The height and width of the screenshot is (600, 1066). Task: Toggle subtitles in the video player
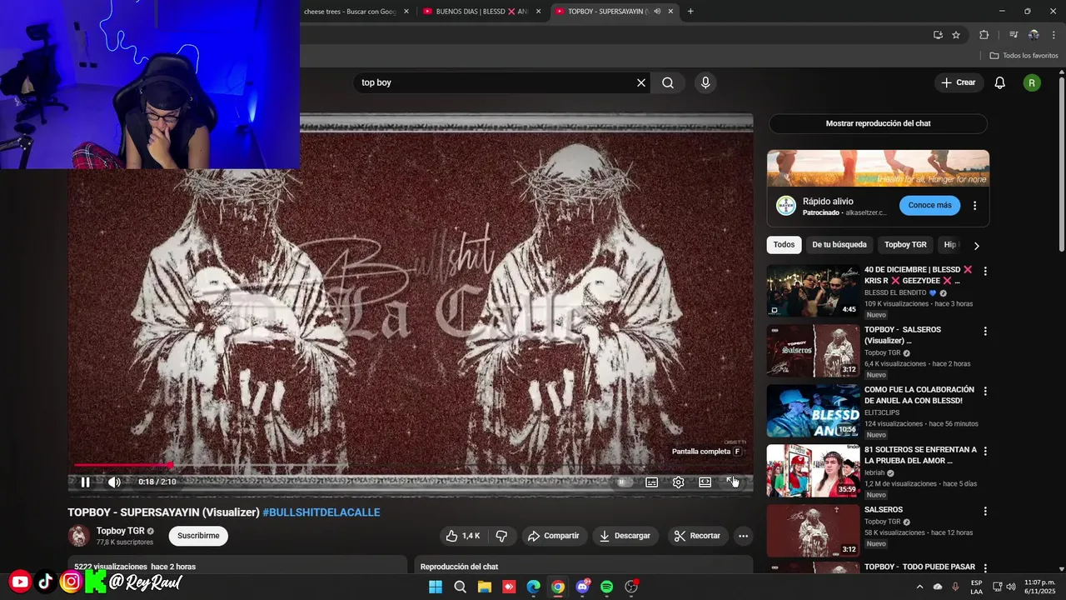pos(652,482)
